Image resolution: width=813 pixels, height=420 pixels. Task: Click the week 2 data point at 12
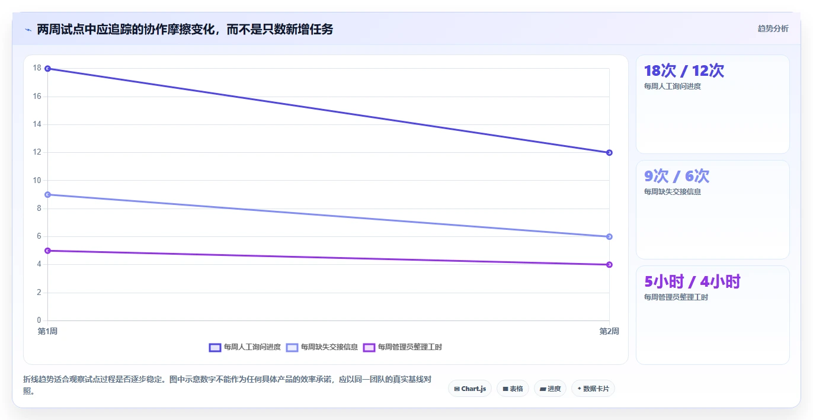[x=609, y=153]
